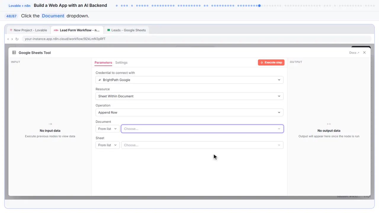Expand the Resource dropdown showing Sheet Within Document

(x=189, y=96)
